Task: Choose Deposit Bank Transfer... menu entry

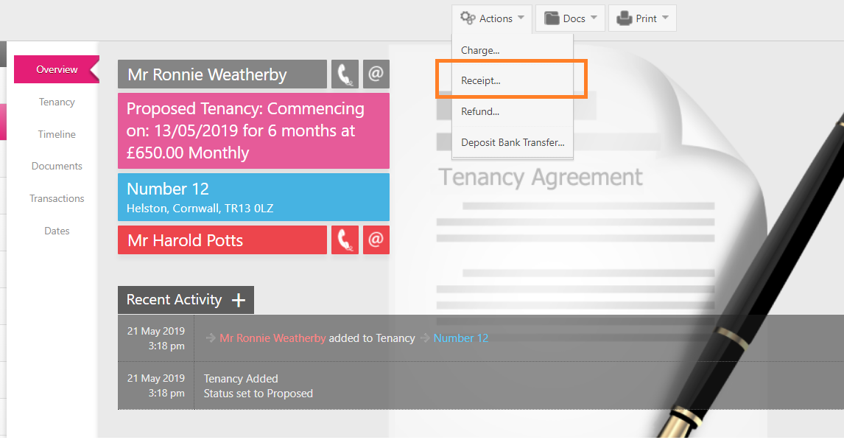Action: [x=513, y=142]
